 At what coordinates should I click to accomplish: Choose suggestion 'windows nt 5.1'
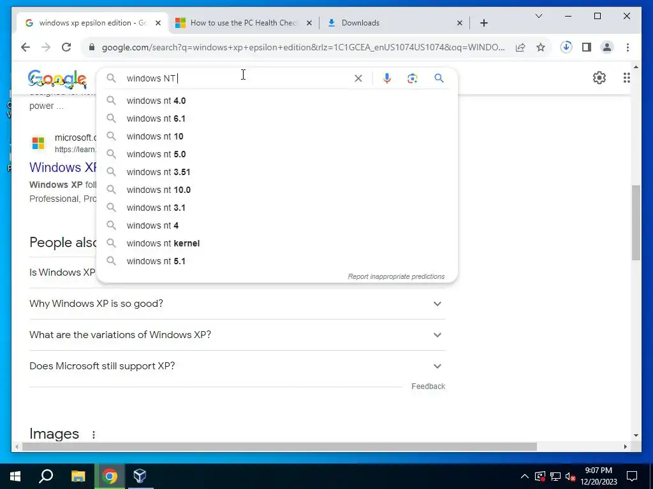point(277,261)
